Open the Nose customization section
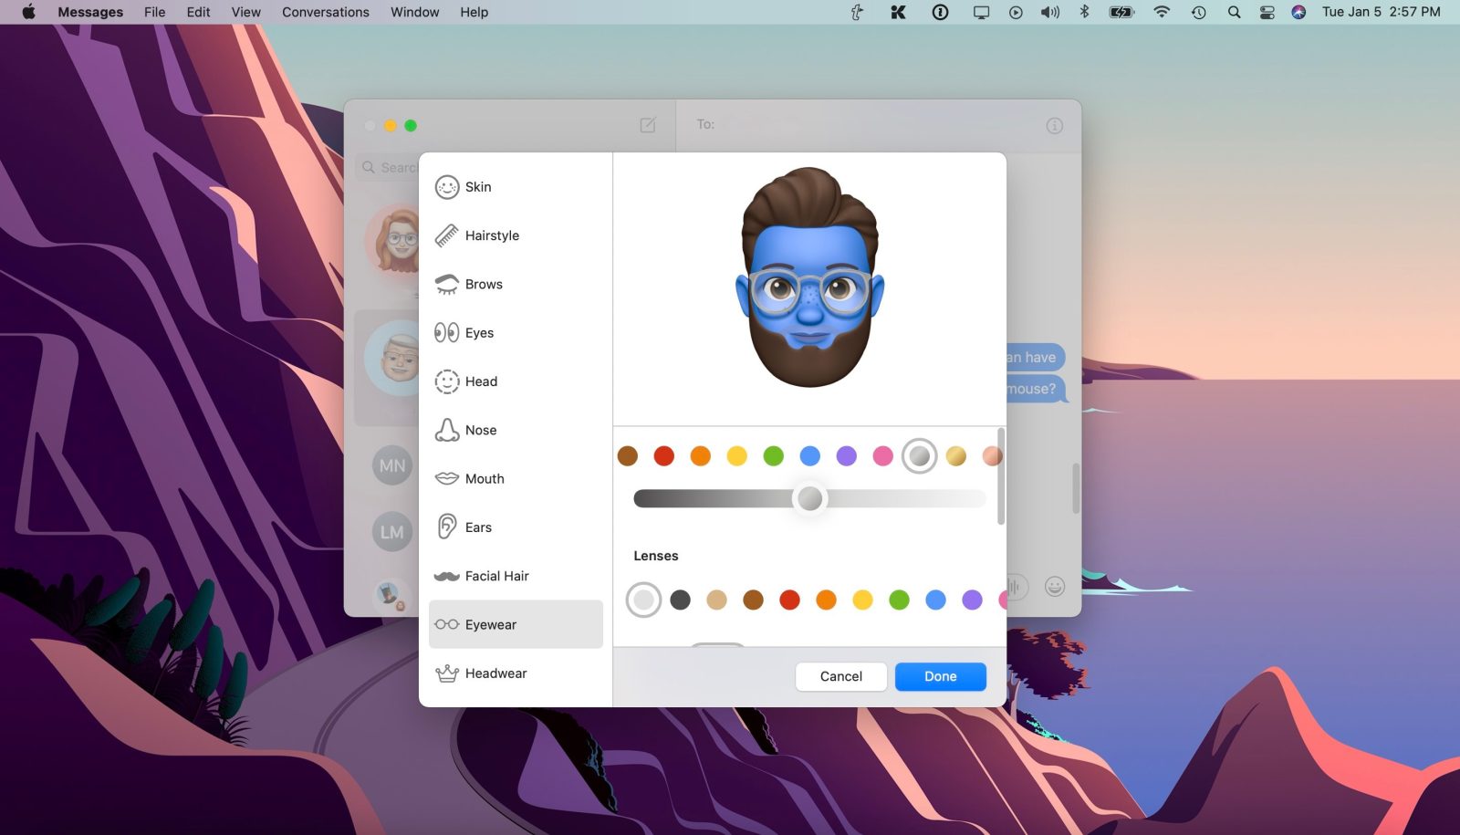Image resolution: width=1460 pixels, height=835 pixels. [480, 431]
